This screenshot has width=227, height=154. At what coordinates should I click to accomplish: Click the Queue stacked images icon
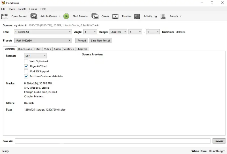[x=95, y=16]
